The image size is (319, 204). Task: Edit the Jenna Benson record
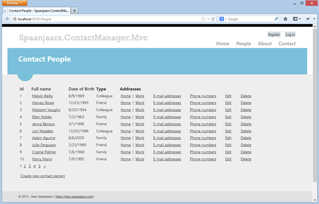[x=228, y=124]
